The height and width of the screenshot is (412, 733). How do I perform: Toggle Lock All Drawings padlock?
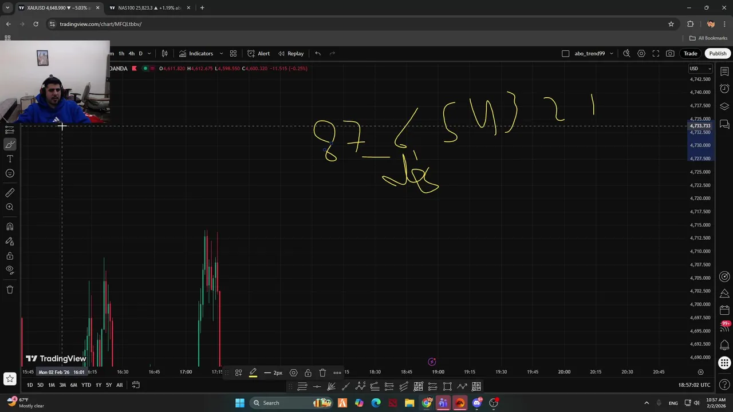coord(10,256)
